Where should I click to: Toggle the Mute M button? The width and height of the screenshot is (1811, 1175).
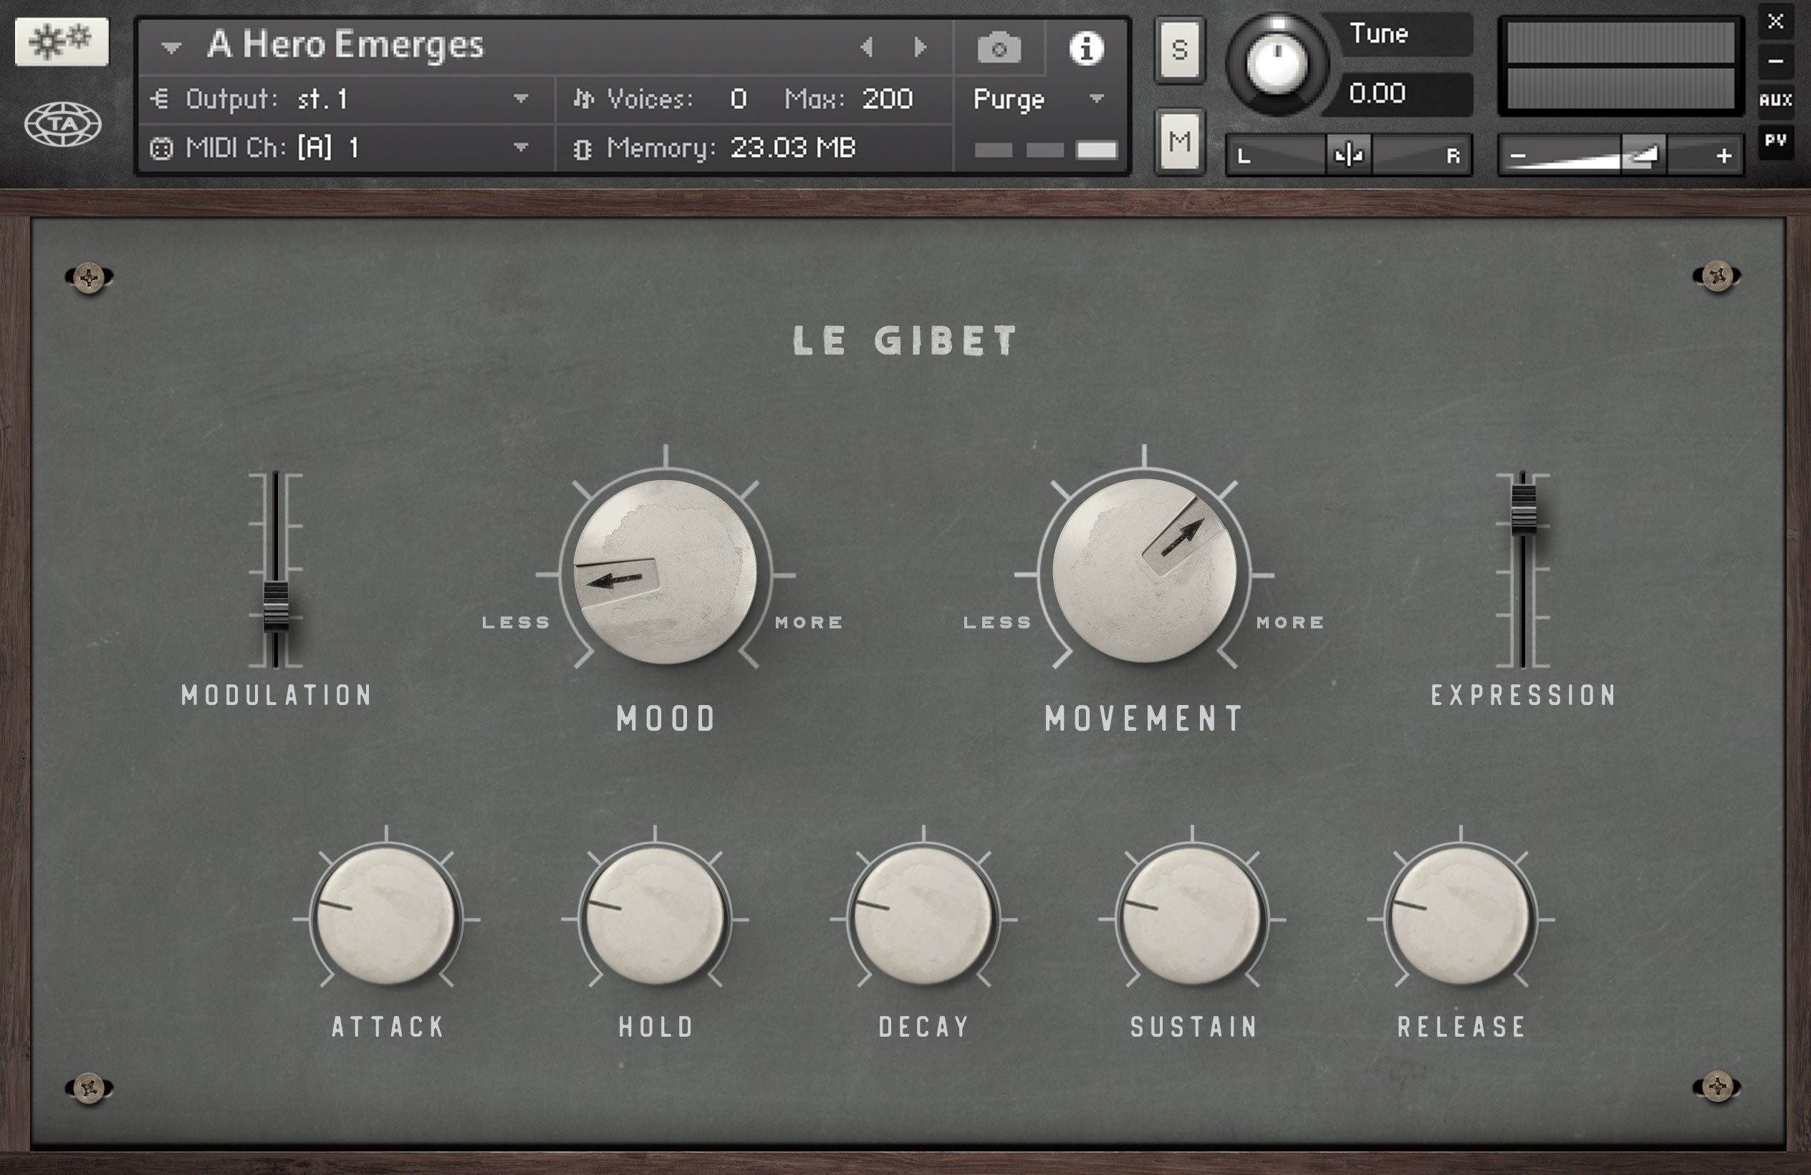1179,142
